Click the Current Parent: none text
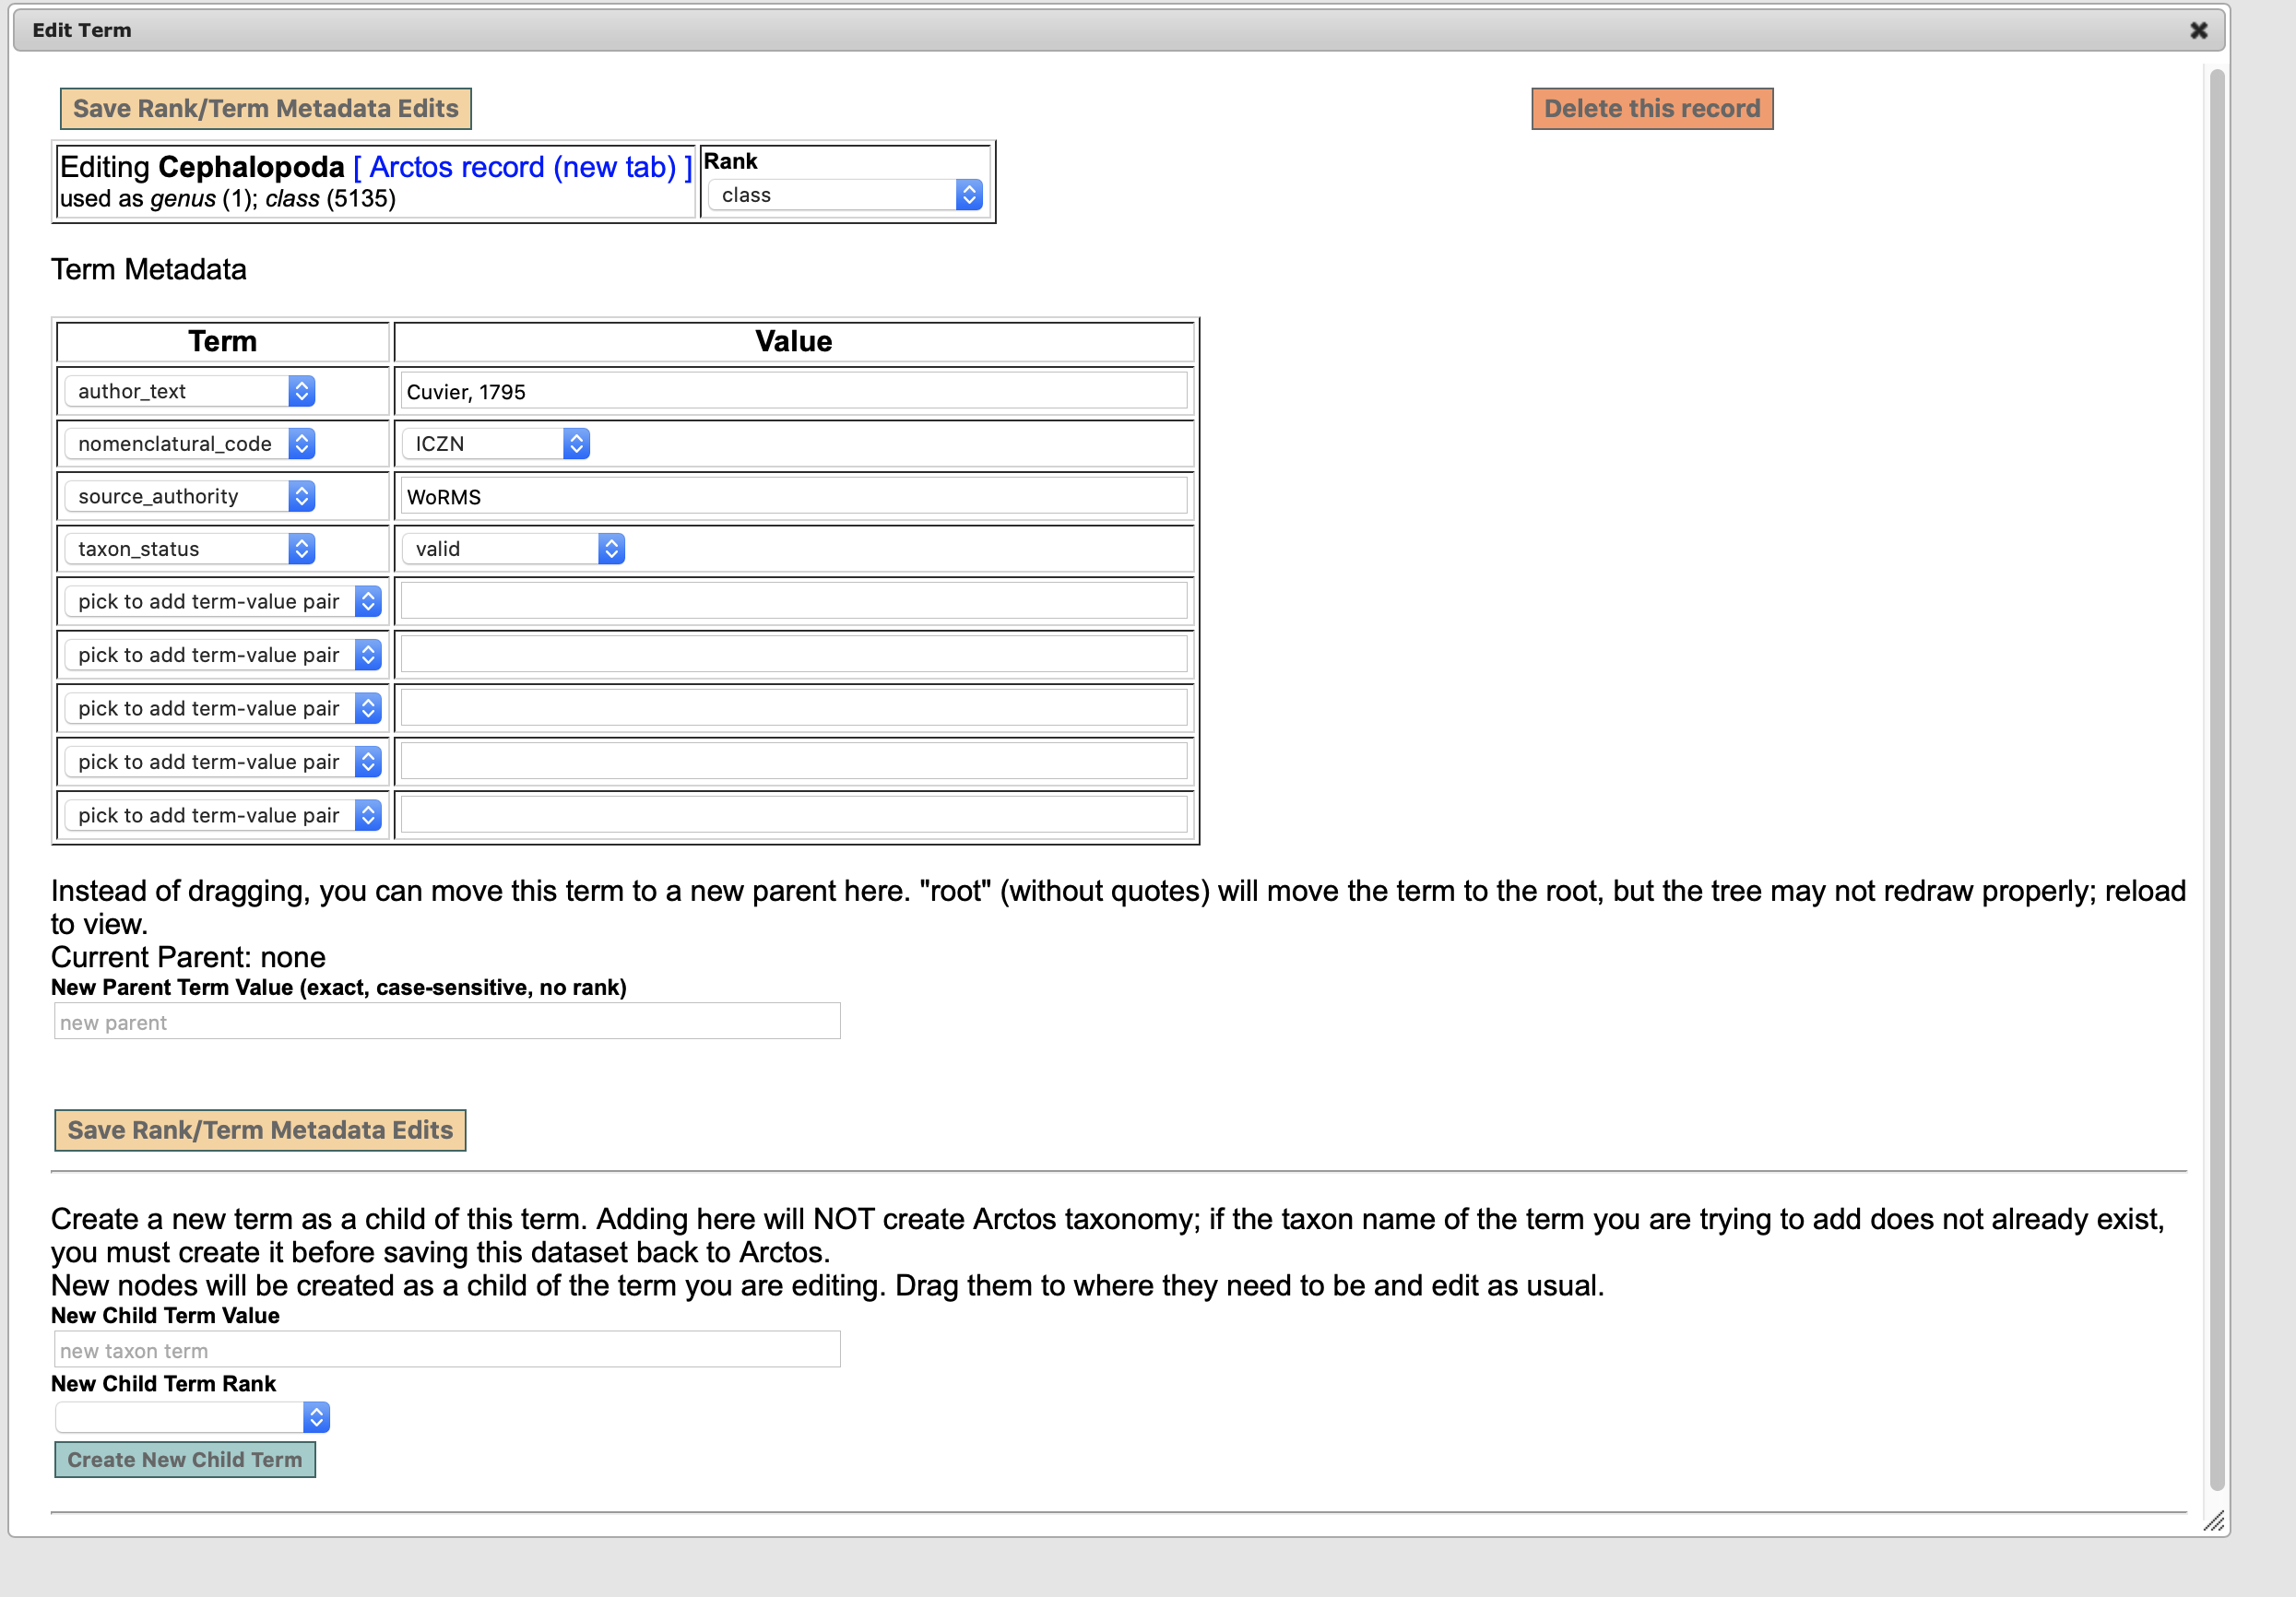 (x=188, y=957)
